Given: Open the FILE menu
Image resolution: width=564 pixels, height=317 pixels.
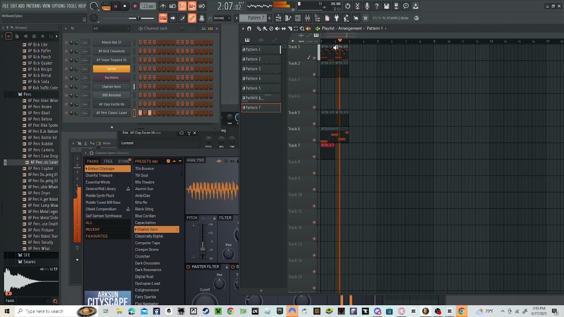Looking at the screenshot, I should coord(5,6).
